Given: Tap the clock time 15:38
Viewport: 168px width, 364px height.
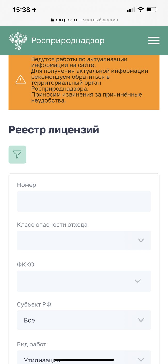Looking at the screenshot, I should pyautogui.click(x=22, y=10).
